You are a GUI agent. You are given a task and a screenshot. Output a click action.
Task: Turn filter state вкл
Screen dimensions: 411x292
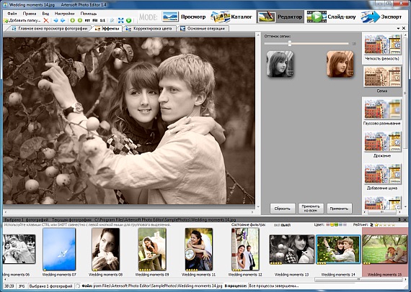(x=277, y=225)
